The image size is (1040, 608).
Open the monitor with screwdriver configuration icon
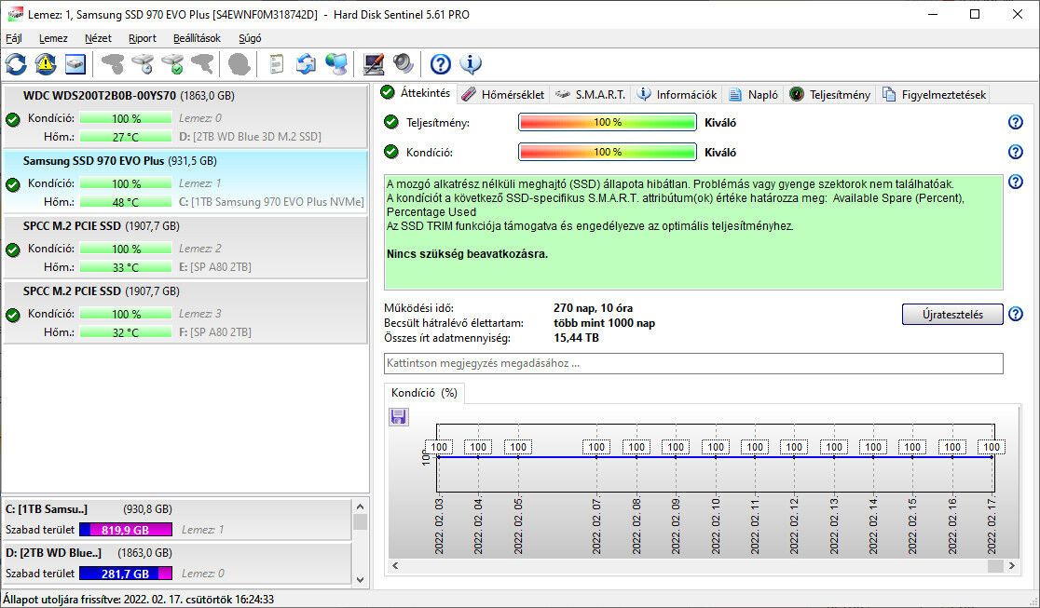click(x=374, y=64)
